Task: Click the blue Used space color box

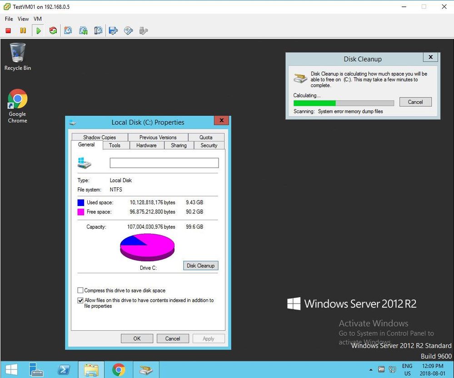Action: [81, 202]
